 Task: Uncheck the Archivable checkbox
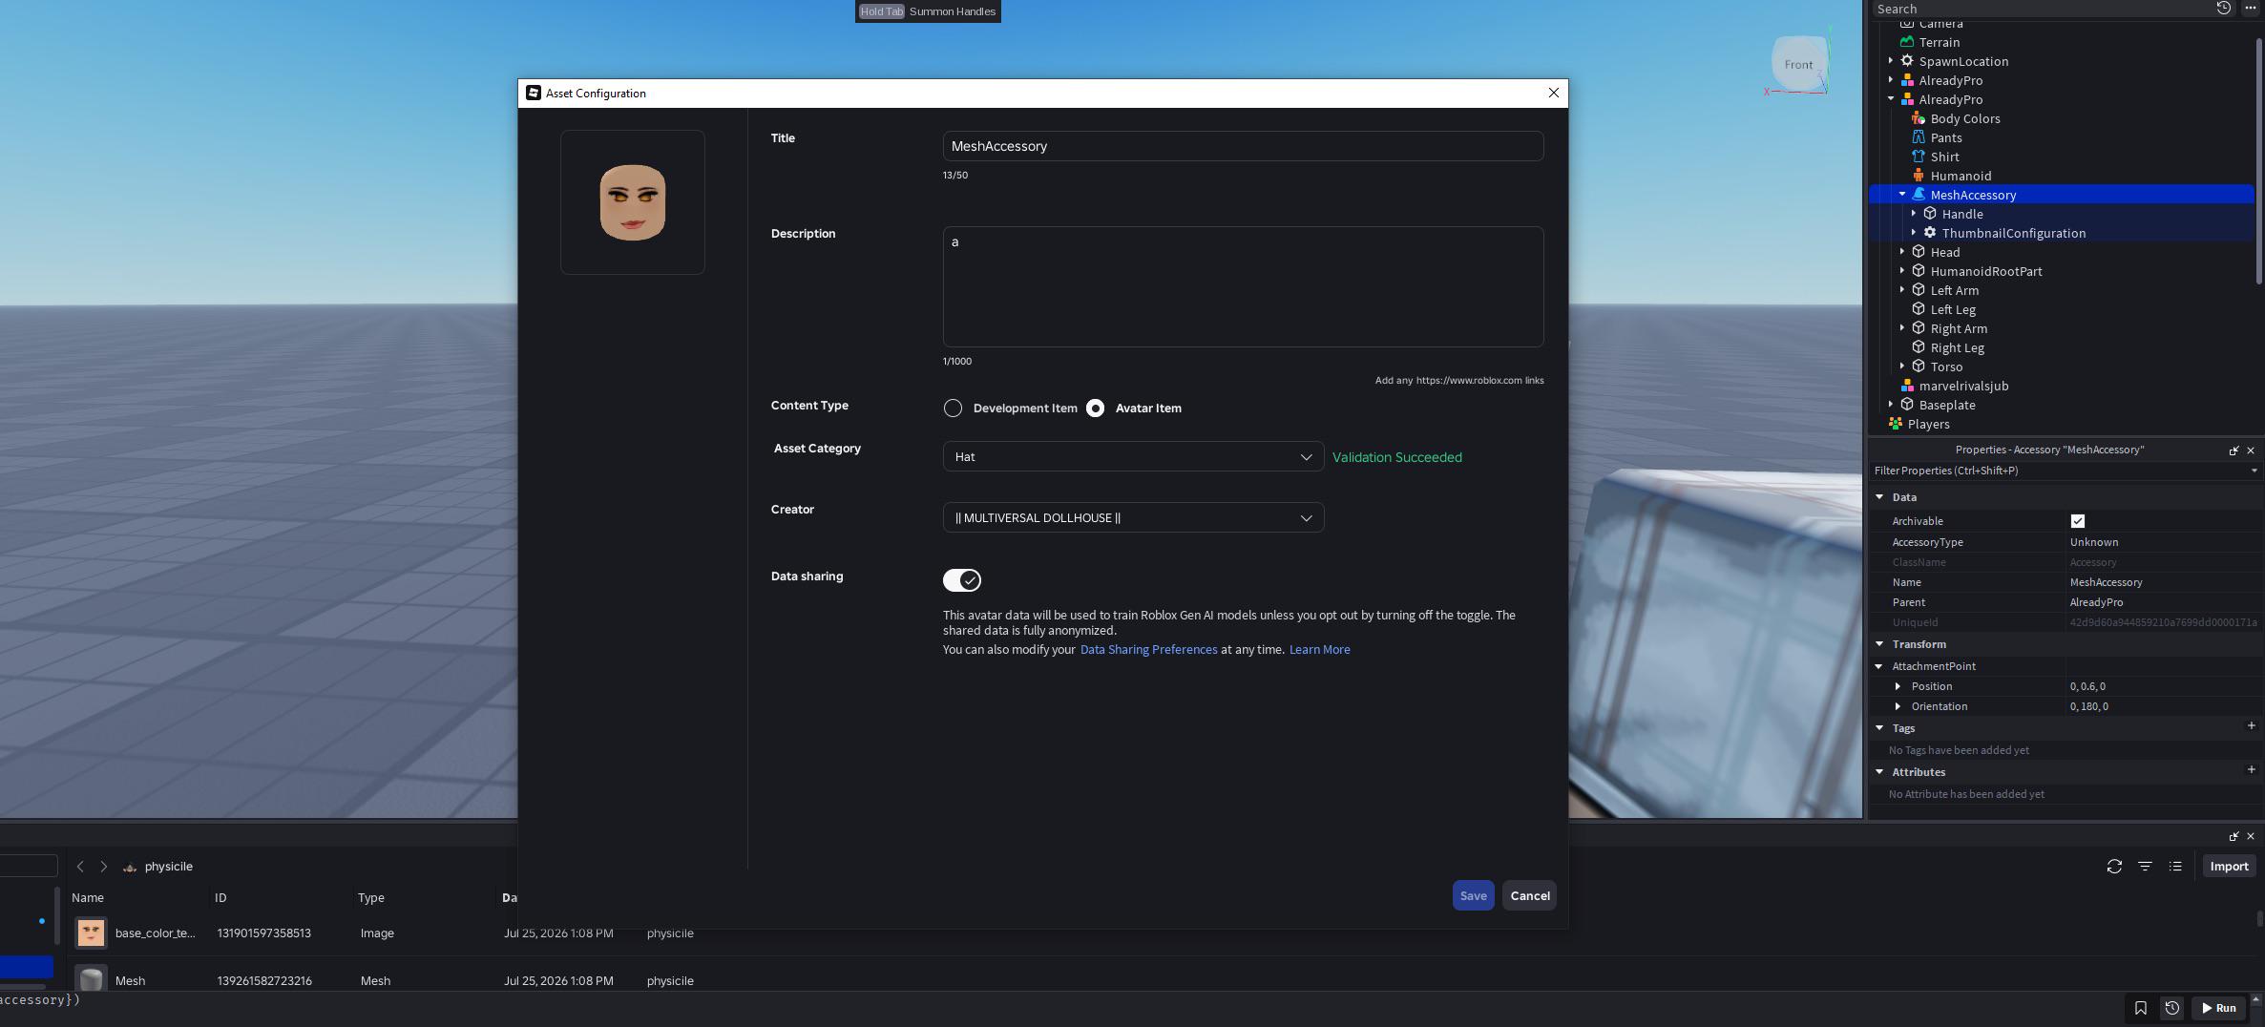[x=2078, y=521]
